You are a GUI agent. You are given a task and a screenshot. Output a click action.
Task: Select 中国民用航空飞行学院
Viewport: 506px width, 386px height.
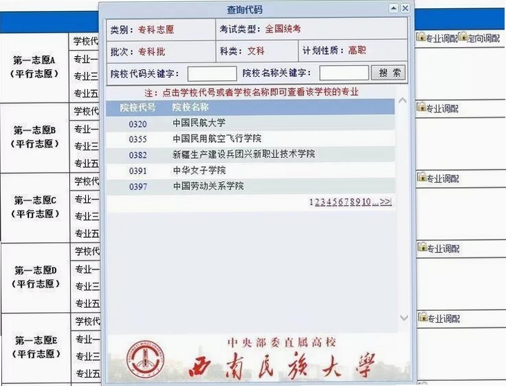[x=217, y=139]
